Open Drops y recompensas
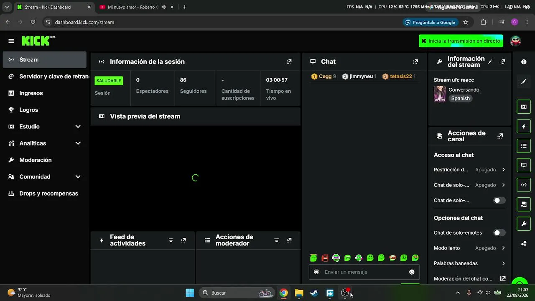 pyautogui.click(x=44, y=194)
